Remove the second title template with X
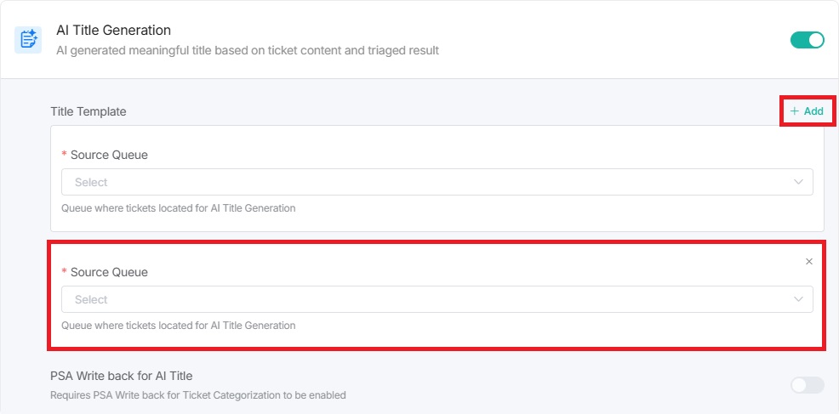The image size is (839, 414). click(x=809, y=261)
